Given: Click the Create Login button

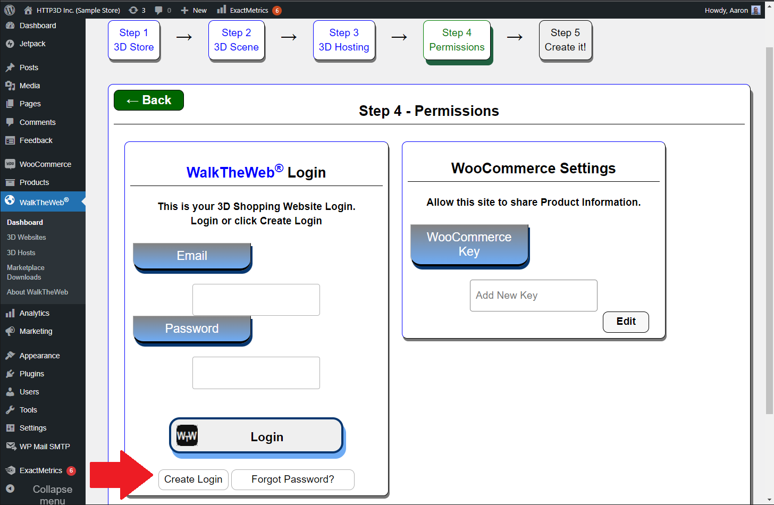Looking at the screenshot, I should (193, 479).
